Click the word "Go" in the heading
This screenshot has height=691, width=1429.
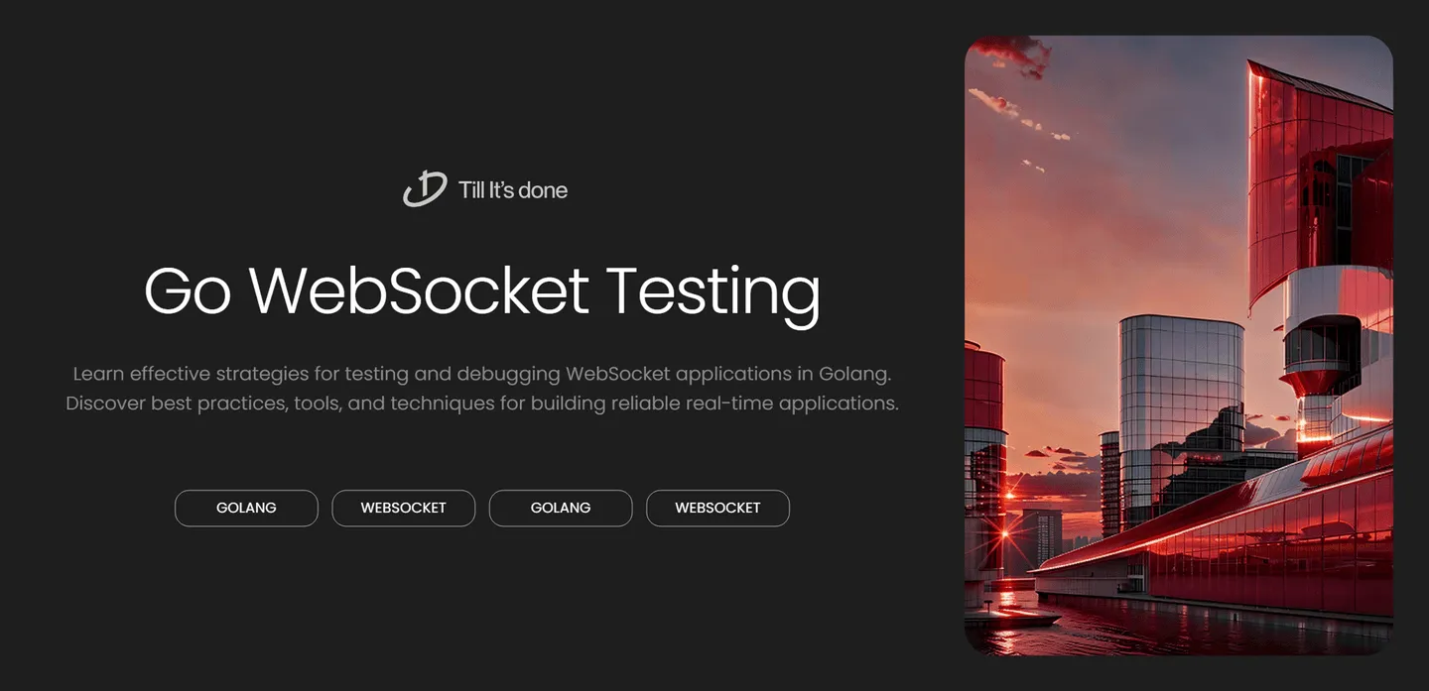(188, 290)
